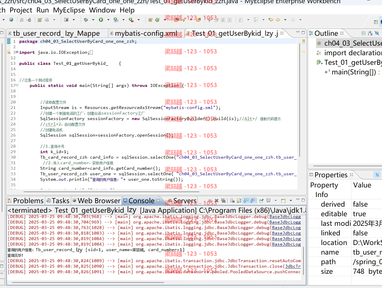Go back to previous edit location
This screenshot has width=382, height=288.
click(278, 20)
